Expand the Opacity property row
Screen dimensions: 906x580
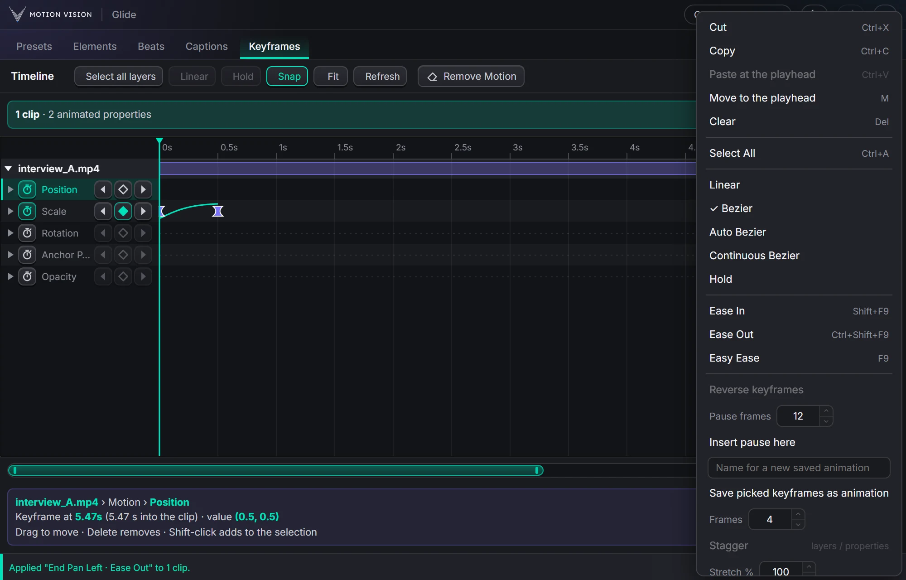tap(10, 276)
